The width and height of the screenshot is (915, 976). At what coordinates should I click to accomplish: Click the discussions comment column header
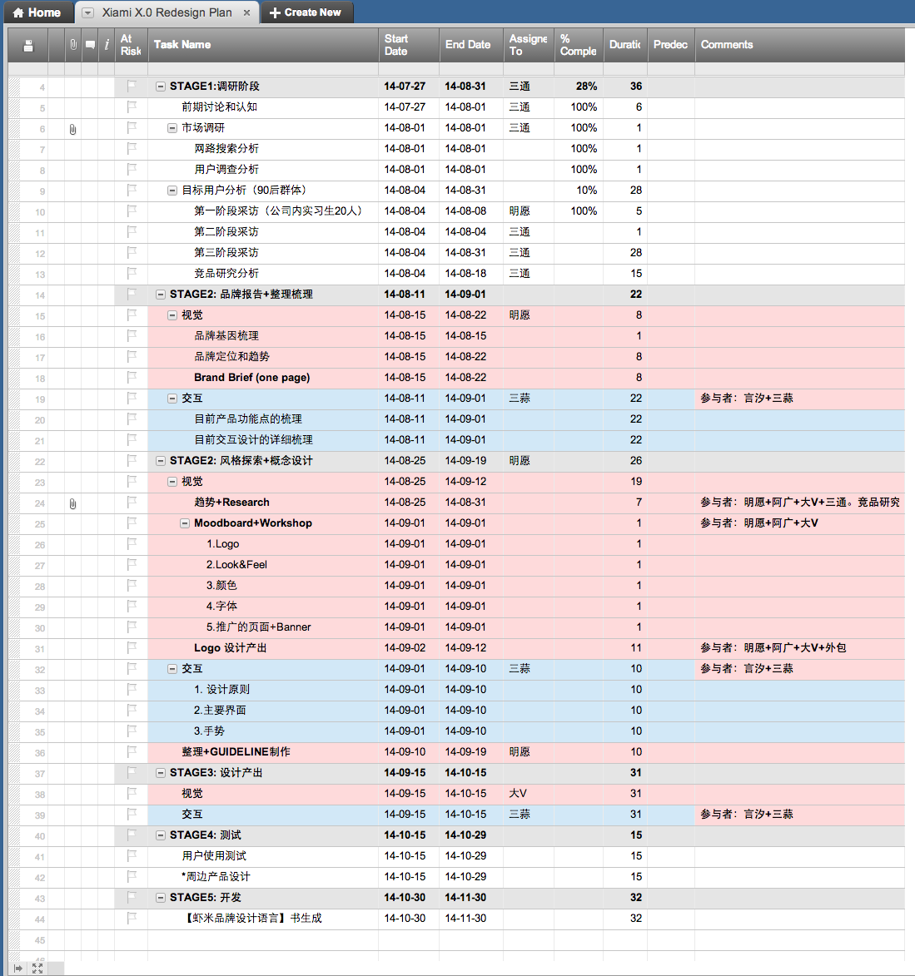(90, 45)
